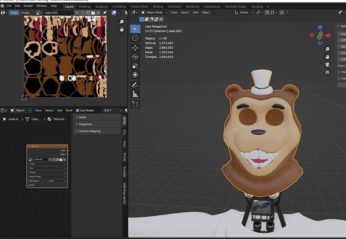Click the Color output socket of node
This screenshot has width=346, height=239.
(x=68, y=151)
